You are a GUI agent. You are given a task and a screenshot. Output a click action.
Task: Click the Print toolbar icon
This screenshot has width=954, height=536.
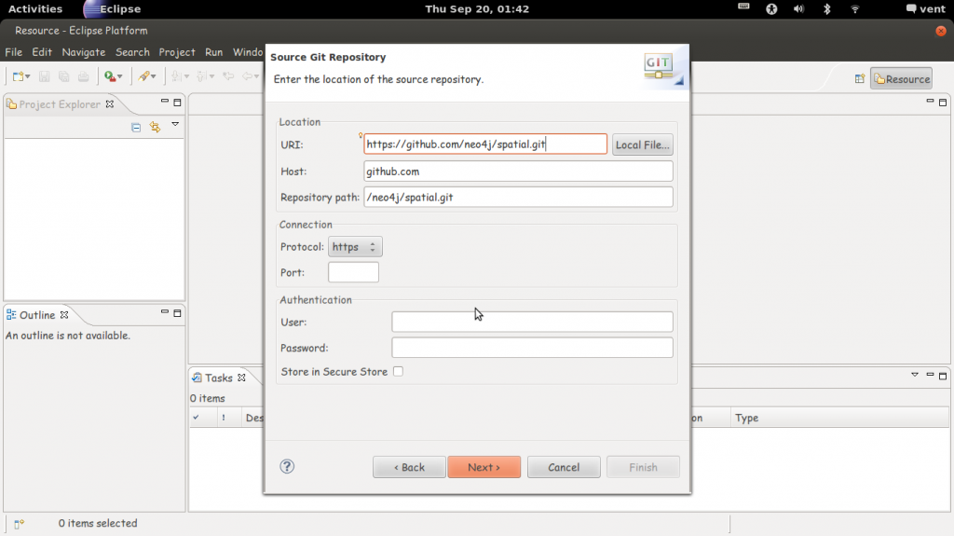[x=83, y=76]
